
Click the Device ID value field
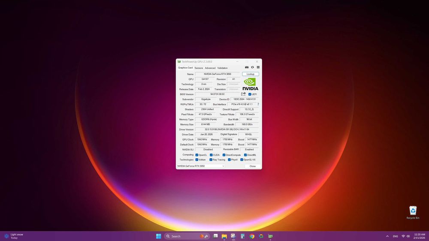pos(245,99)
